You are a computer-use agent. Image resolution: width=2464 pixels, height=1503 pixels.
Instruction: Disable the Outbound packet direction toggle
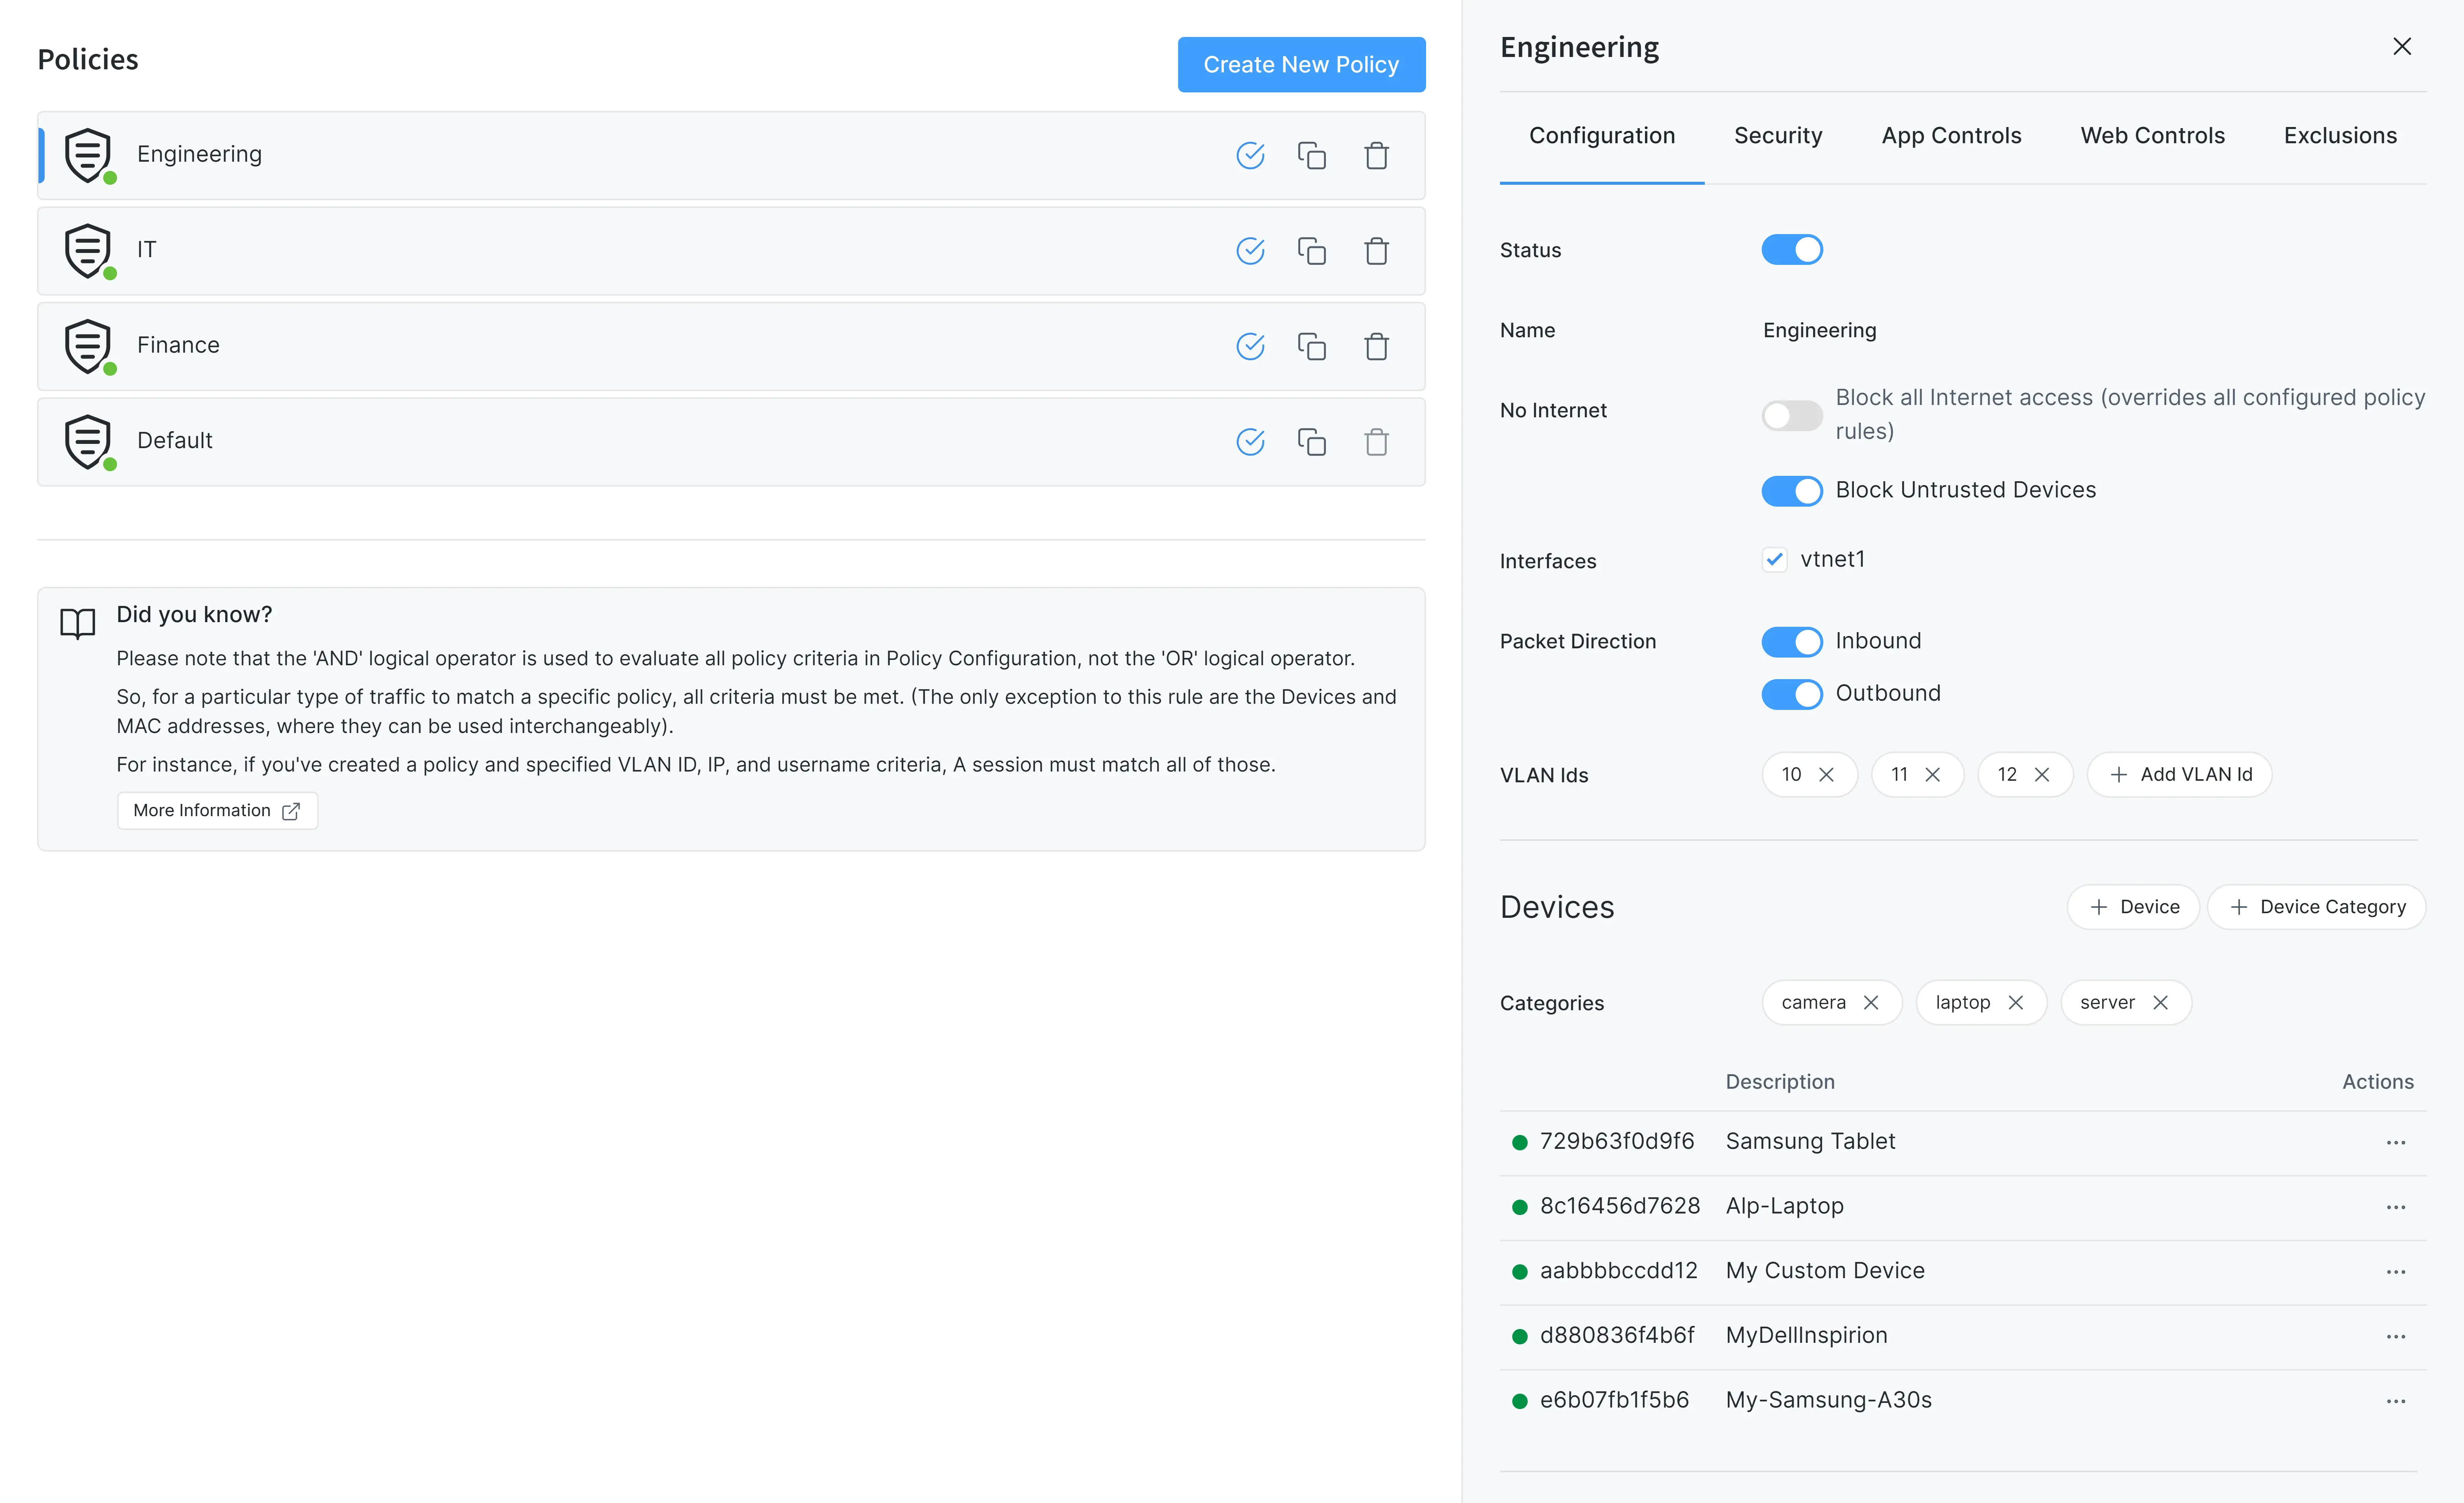[x=1792, y=694]
